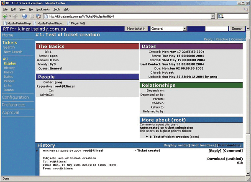The width and height of the screenshot is (251, 182).
Task: Click the Stop loading icon
Action: [x=31, y=16]
